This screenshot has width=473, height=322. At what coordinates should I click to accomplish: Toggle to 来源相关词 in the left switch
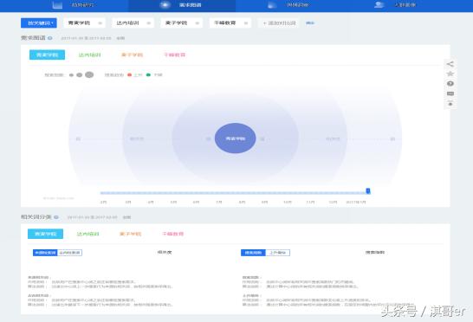(x=45, y=253)
